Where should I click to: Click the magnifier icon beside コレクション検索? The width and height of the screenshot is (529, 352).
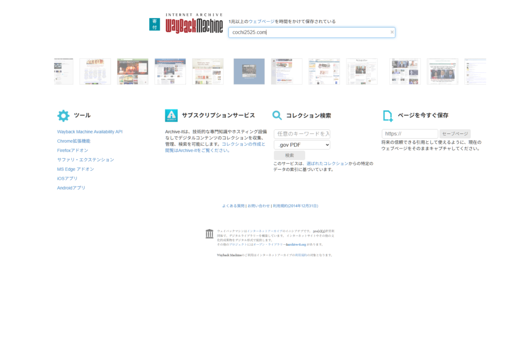pos(277,115)
